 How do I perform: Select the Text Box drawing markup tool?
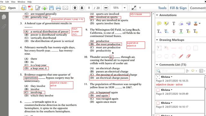click(159, 48)
